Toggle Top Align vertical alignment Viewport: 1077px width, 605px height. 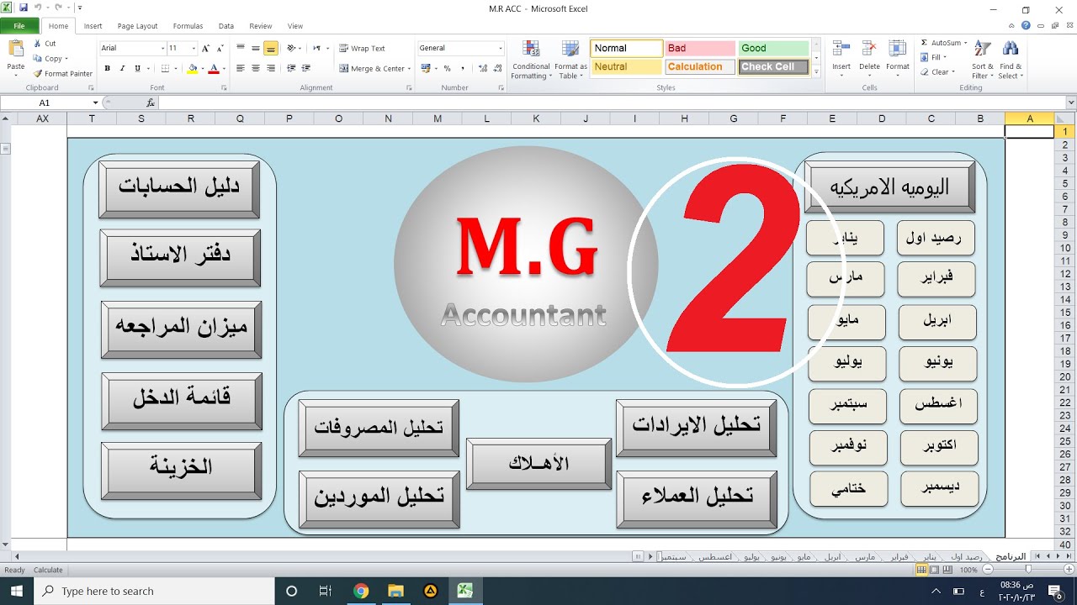tap(241, 48)
